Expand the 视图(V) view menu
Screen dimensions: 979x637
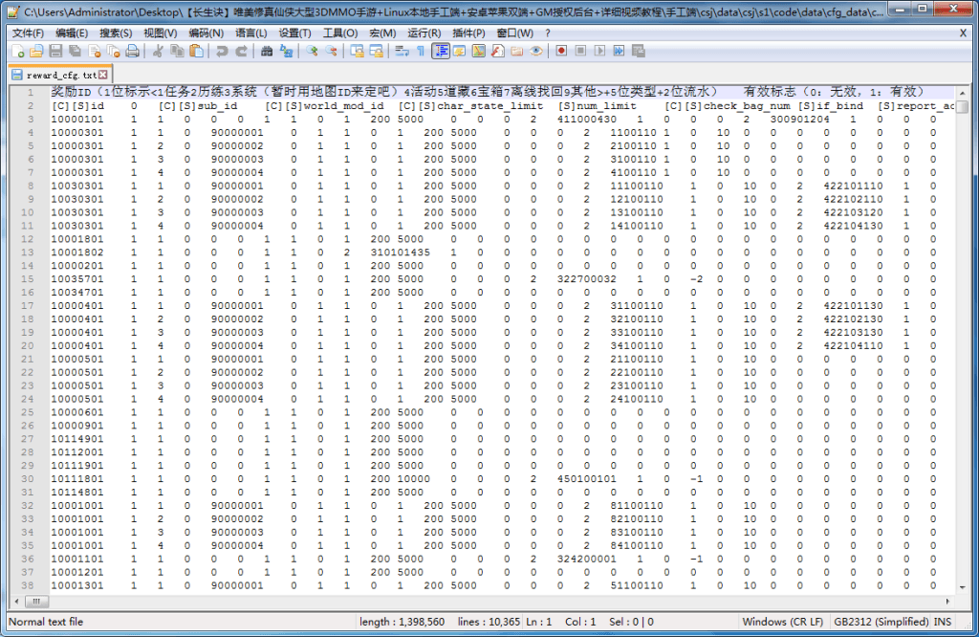click(160, 33)
